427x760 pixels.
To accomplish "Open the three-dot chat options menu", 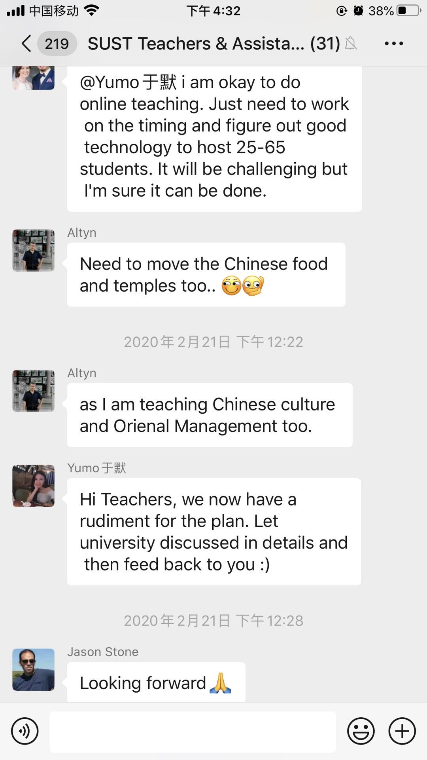I will pos(394,44).
